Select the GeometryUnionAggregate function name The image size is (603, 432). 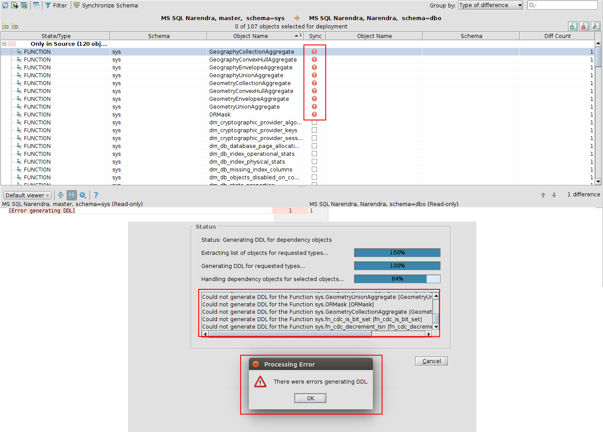[245, 106]
